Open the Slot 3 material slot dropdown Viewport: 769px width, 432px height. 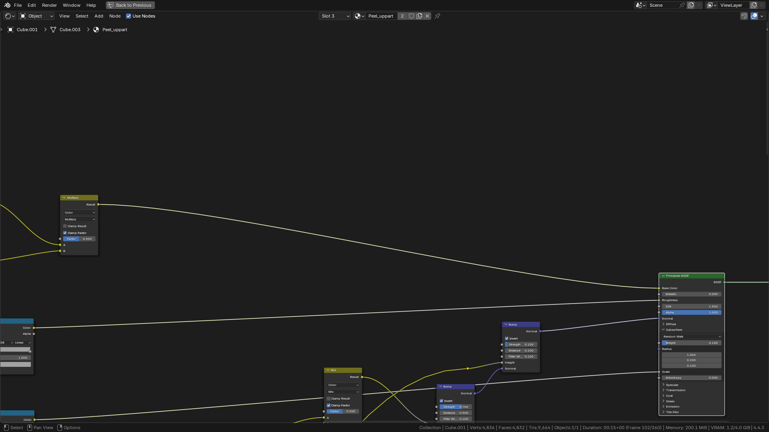pyautogui.click(x=335, y=16)
